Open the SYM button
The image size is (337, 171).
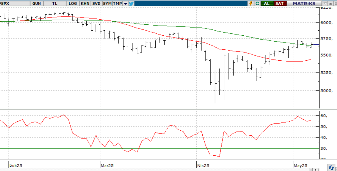tap(107, 3)
